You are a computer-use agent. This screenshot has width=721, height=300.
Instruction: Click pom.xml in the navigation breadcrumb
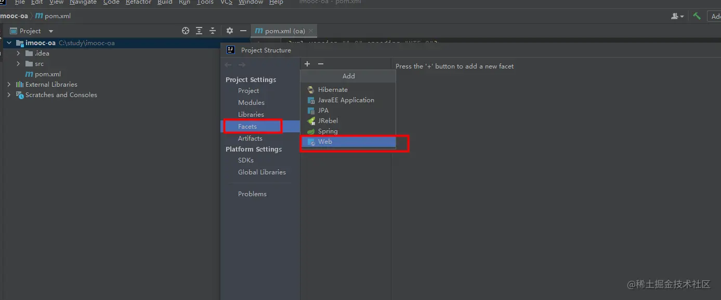click(53, 16)
